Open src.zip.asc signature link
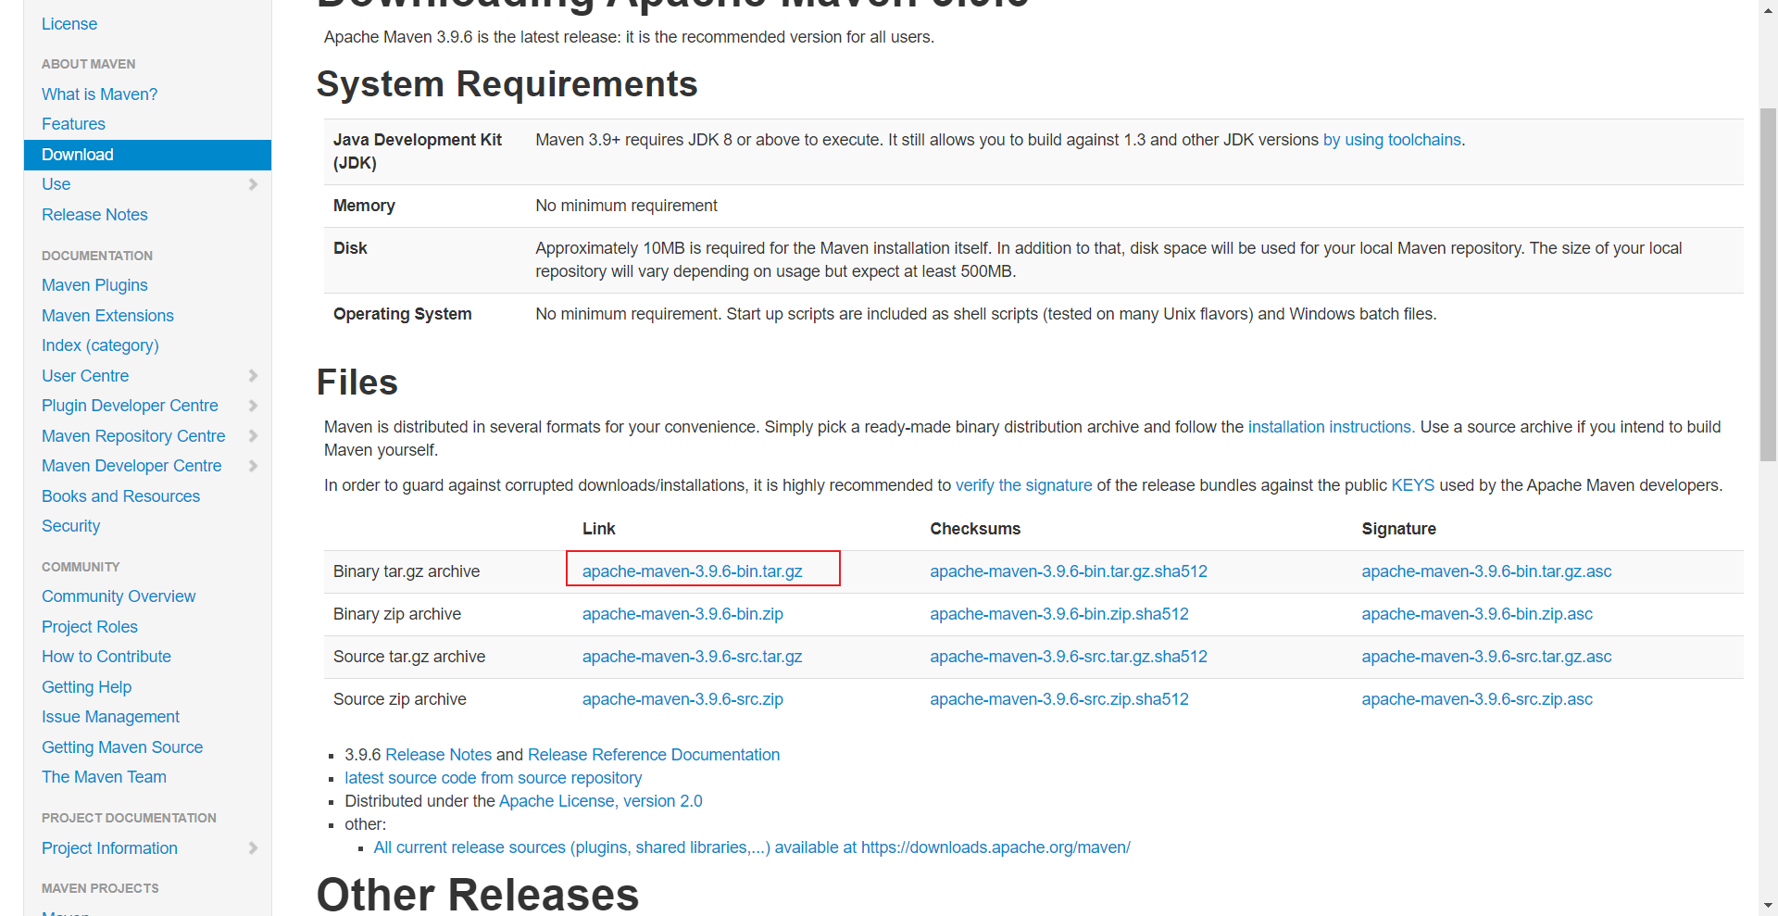The image size is (1778, 916). pyautogui.click(x=1477, y=699)
